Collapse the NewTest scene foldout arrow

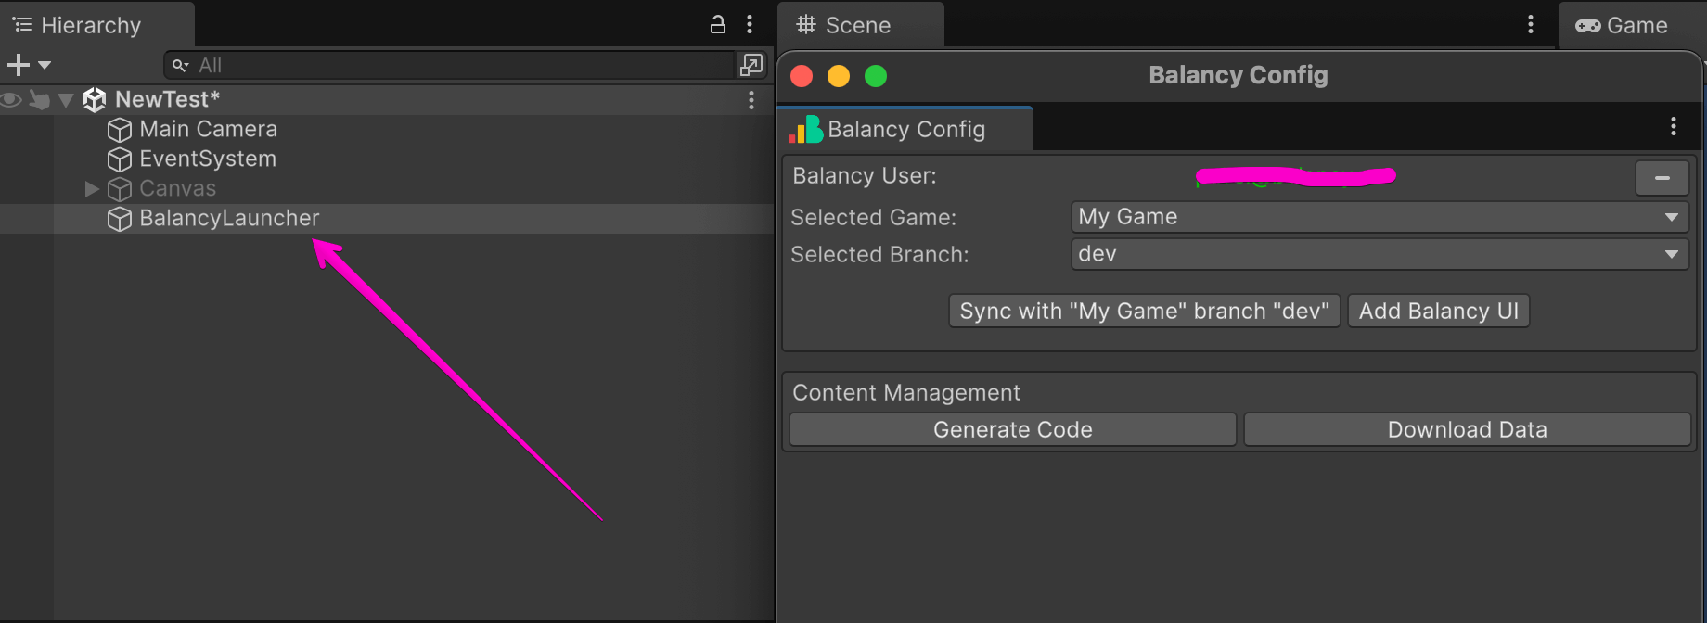(66, 99)
